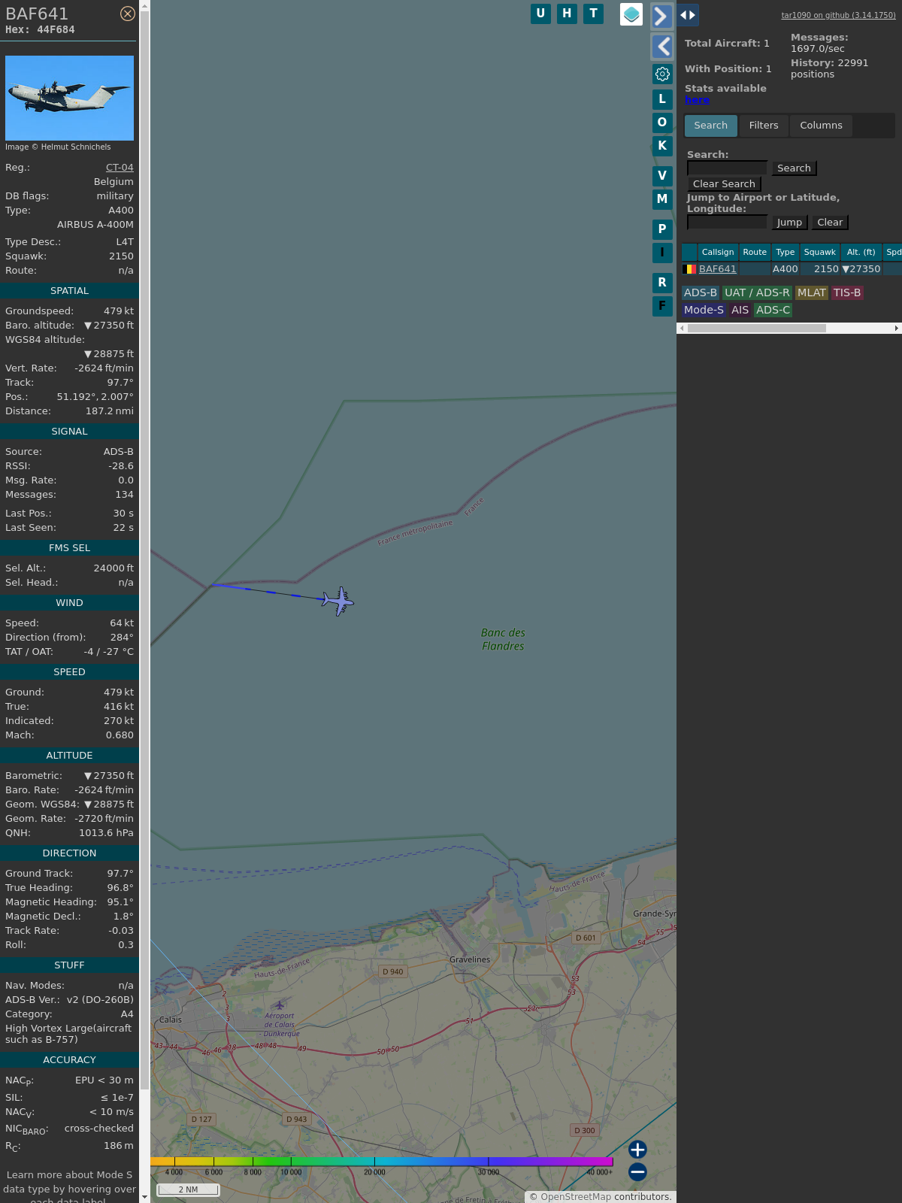Expand panel with left chevron arrow
This screenshot has width=902, height=1203.
(661, 47)
